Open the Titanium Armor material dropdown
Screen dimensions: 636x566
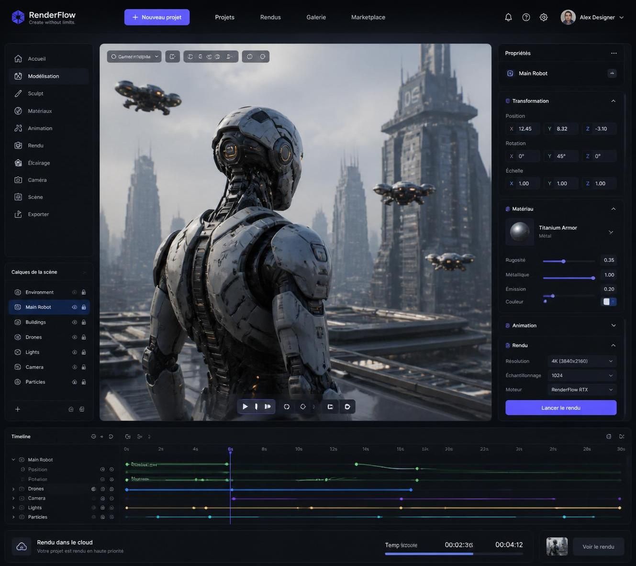611,232
